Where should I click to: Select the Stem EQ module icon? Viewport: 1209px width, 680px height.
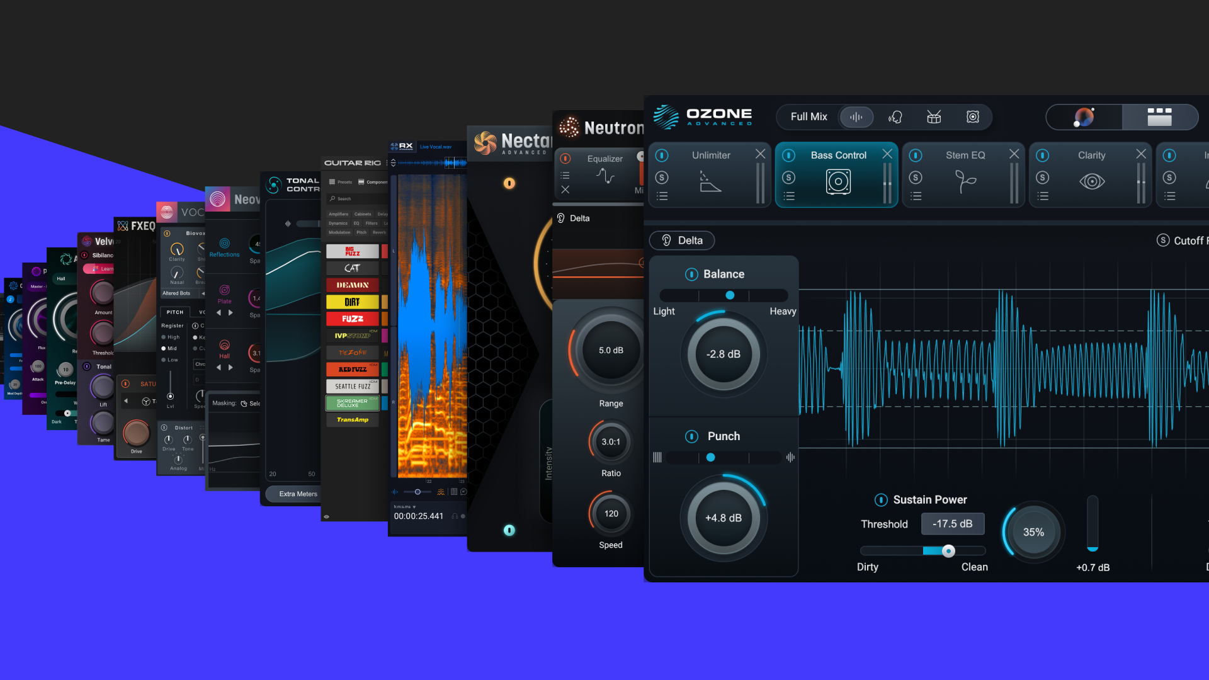pyautogui.click(x=965, y=182)
